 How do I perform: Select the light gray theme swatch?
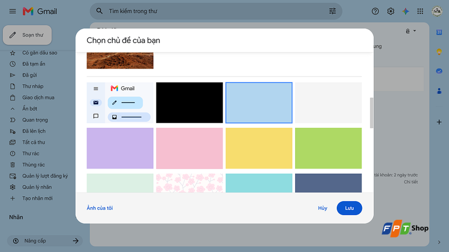328,103
